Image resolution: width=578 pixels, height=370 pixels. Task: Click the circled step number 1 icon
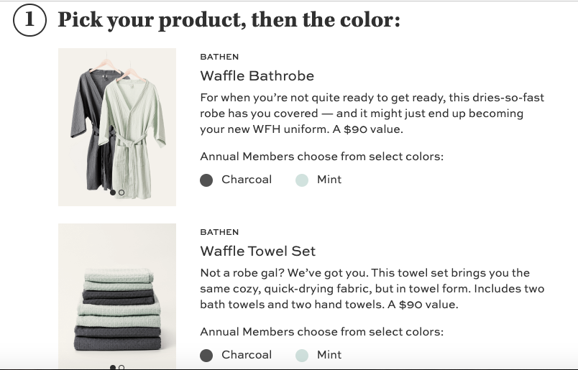[29, 20]
